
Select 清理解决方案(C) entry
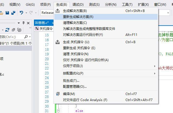pos(106,23)
